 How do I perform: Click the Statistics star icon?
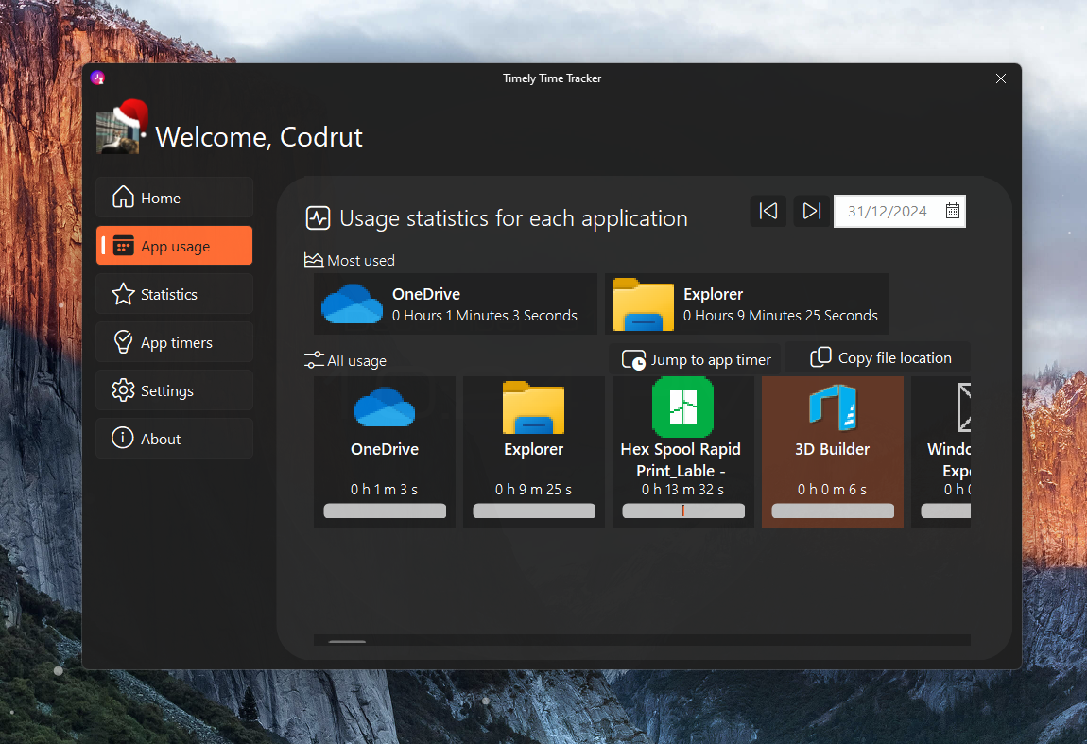click(123, 294)
